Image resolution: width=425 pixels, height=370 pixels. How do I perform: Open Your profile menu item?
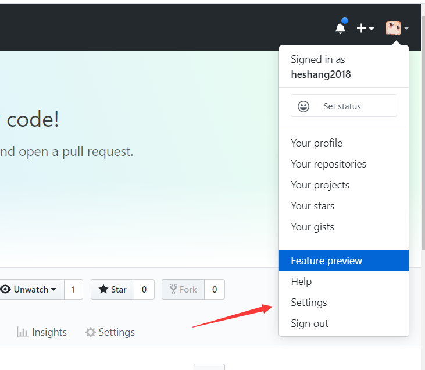(344, 143)
